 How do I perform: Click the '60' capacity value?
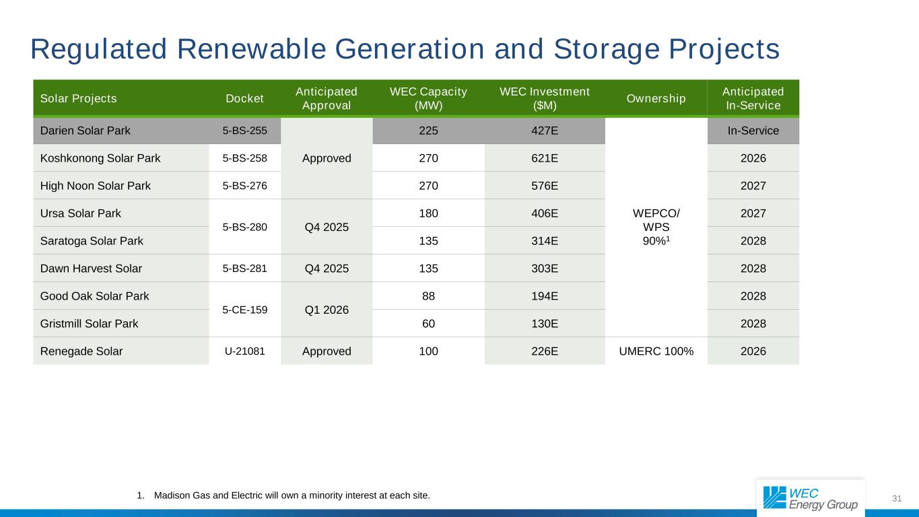428,324
